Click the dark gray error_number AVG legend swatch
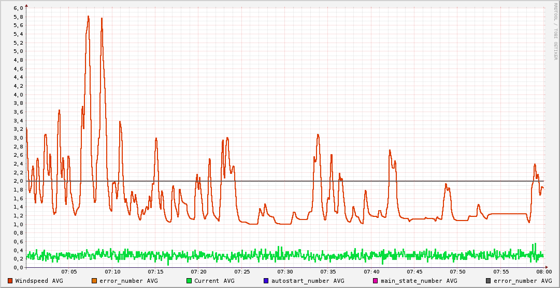This screenshot has width=560, height=288. click(489, 281)
